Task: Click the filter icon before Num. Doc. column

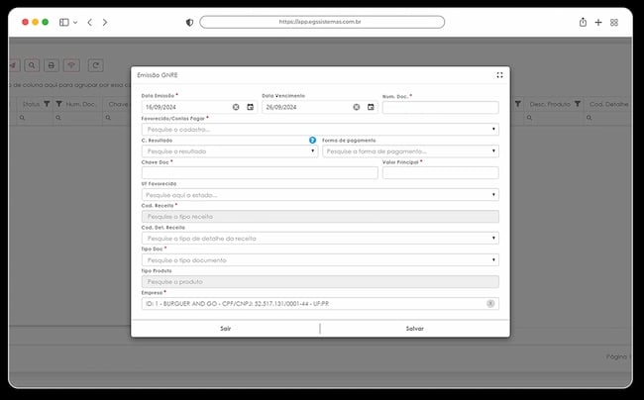Action: (59, 104)
